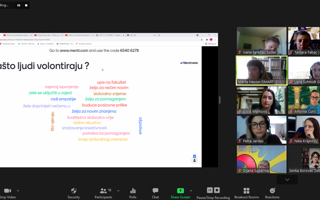This screenshot has width=320, height=200.
Task: Click the word 'empatija' in the cloud
Action: click(140, 126)
